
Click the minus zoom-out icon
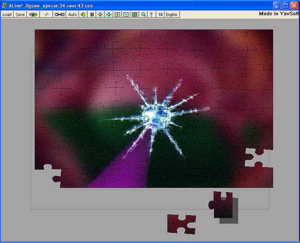[x=126, y=14]
